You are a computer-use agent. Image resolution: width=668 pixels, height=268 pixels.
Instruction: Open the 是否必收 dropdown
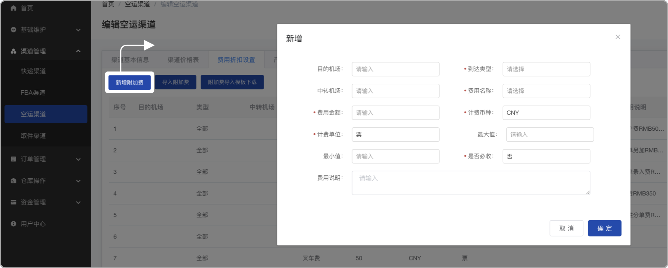(x=546, y=156)
